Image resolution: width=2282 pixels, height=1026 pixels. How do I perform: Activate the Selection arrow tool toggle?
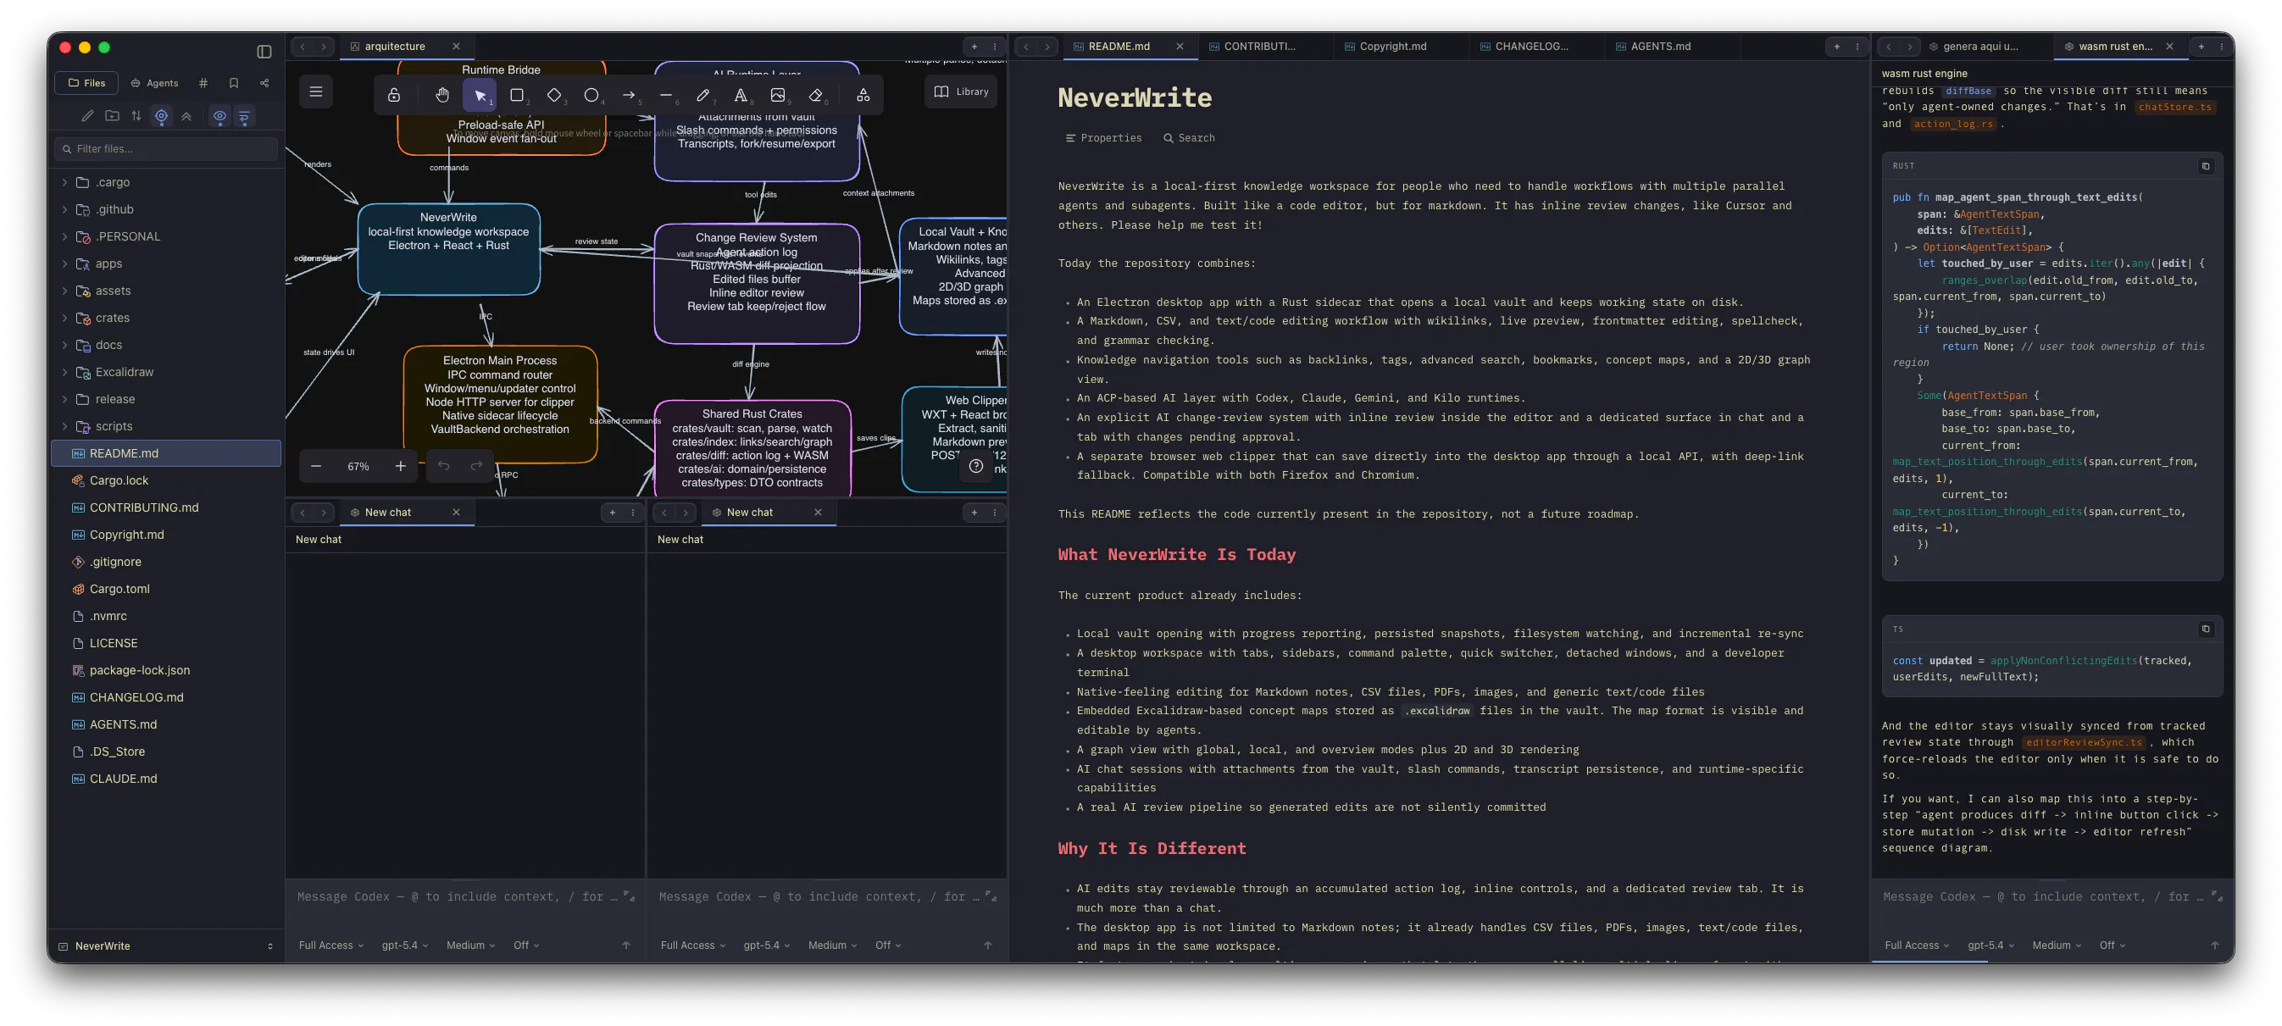[480, 95]
